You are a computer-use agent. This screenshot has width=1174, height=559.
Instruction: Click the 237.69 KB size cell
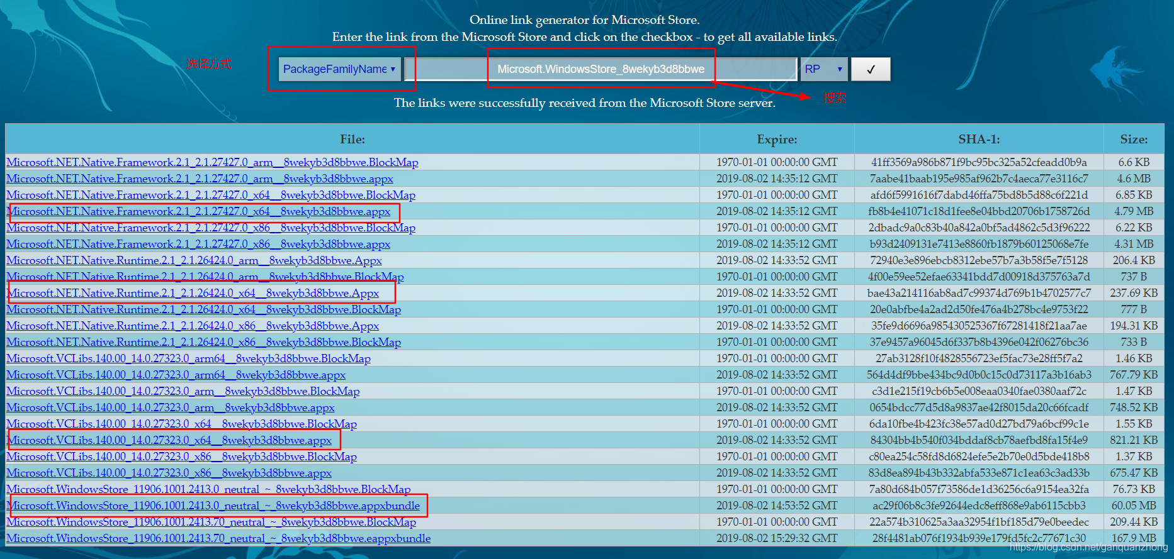(x=1134, y=293)
